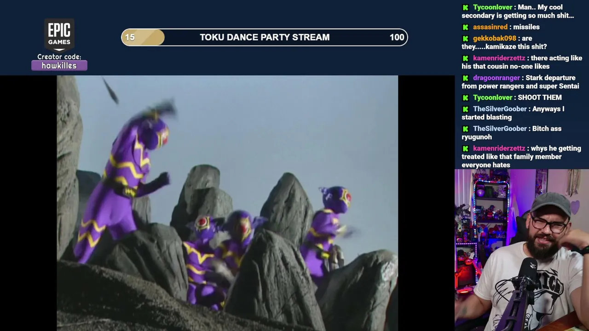Screen dimensions: 589x331
Task: Click the "Creator code:" label
Action: [59, 57]
